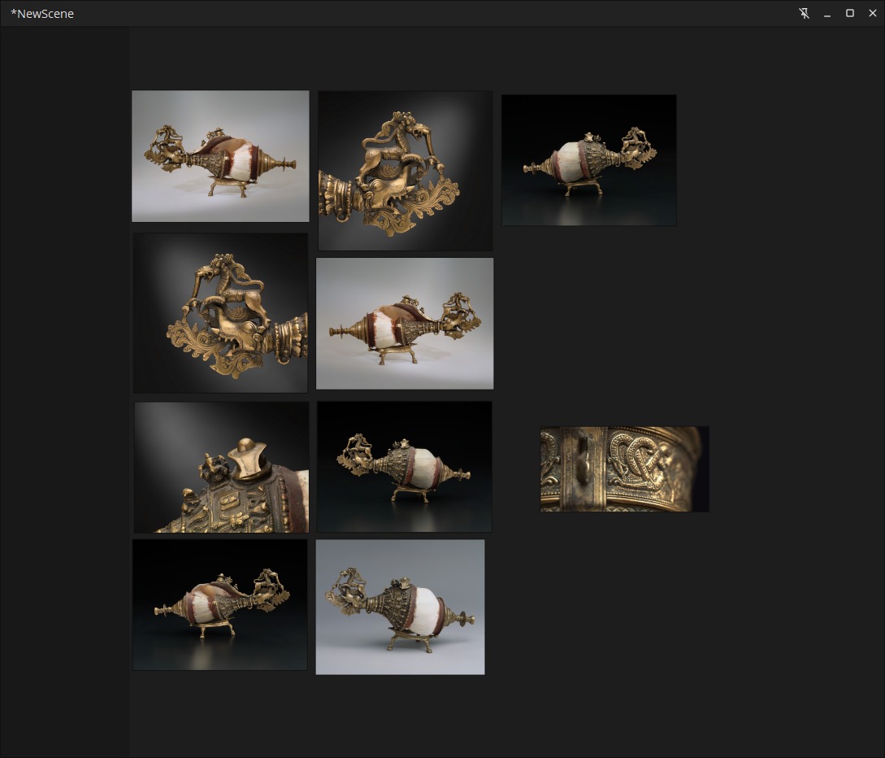The height and width of the screenshot is (758, 885).
Task: Select the dragon close-up with head facing right
Action: [406, 171]
